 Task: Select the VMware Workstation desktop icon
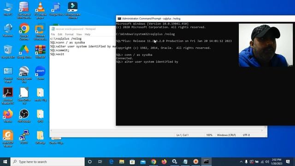coord(40,32)
